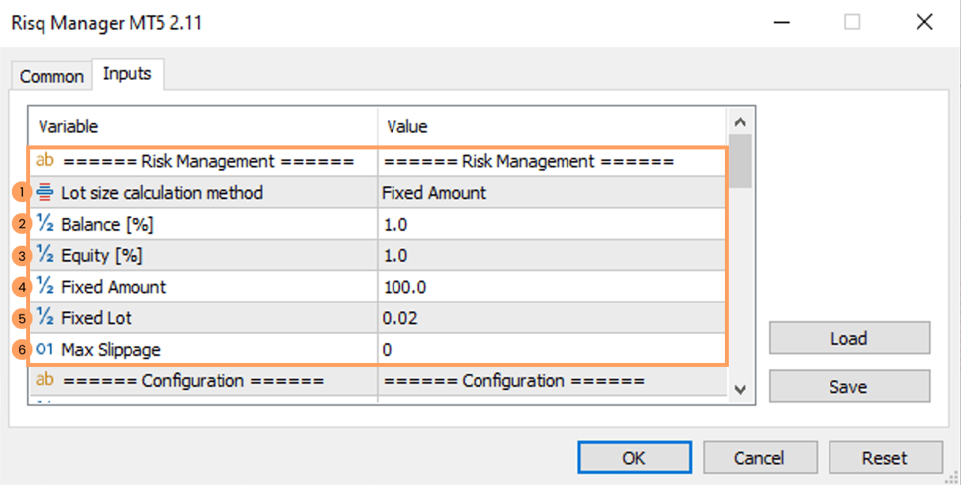Switch to the Common tab
Viewport: 961px width, 485px height.
[x=51, y=77]
